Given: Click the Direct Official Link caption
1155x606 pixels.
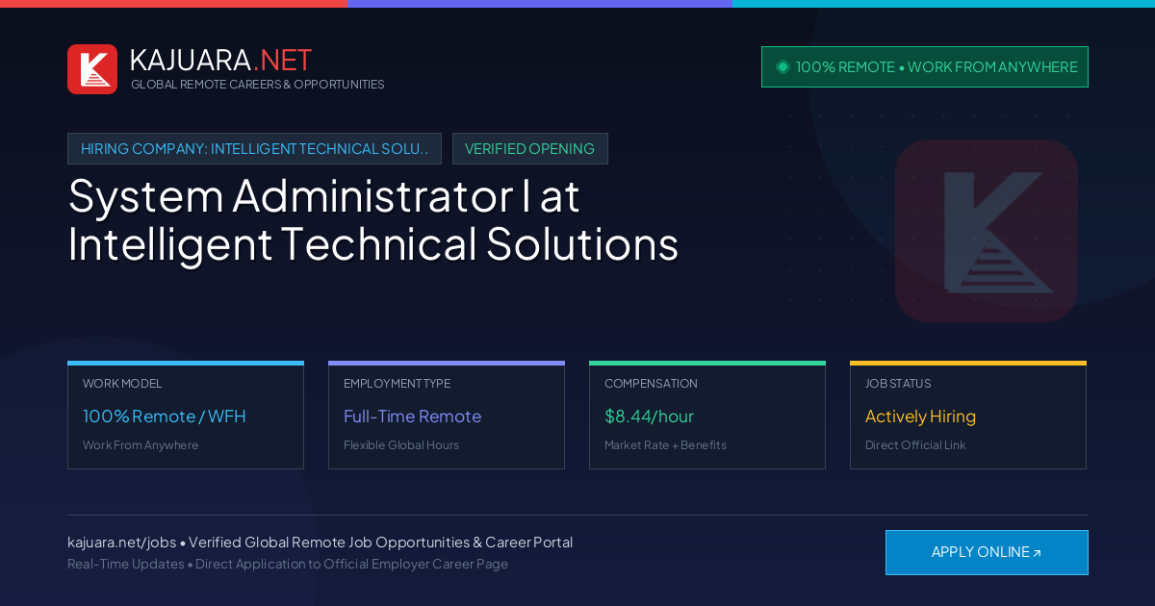Looking at the screenshot, I should click(x=915, y=445).
